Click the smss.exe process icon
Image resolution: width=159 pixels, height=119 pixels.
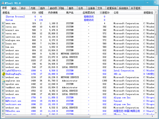4,23
